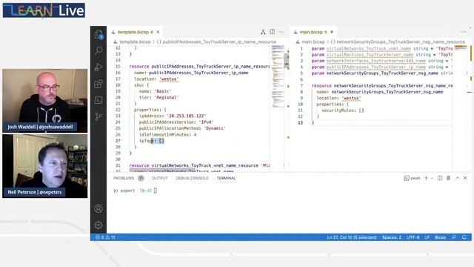Change file encoding via UTF-8
This screenshot has width=474, height=267.
[413, 237]
